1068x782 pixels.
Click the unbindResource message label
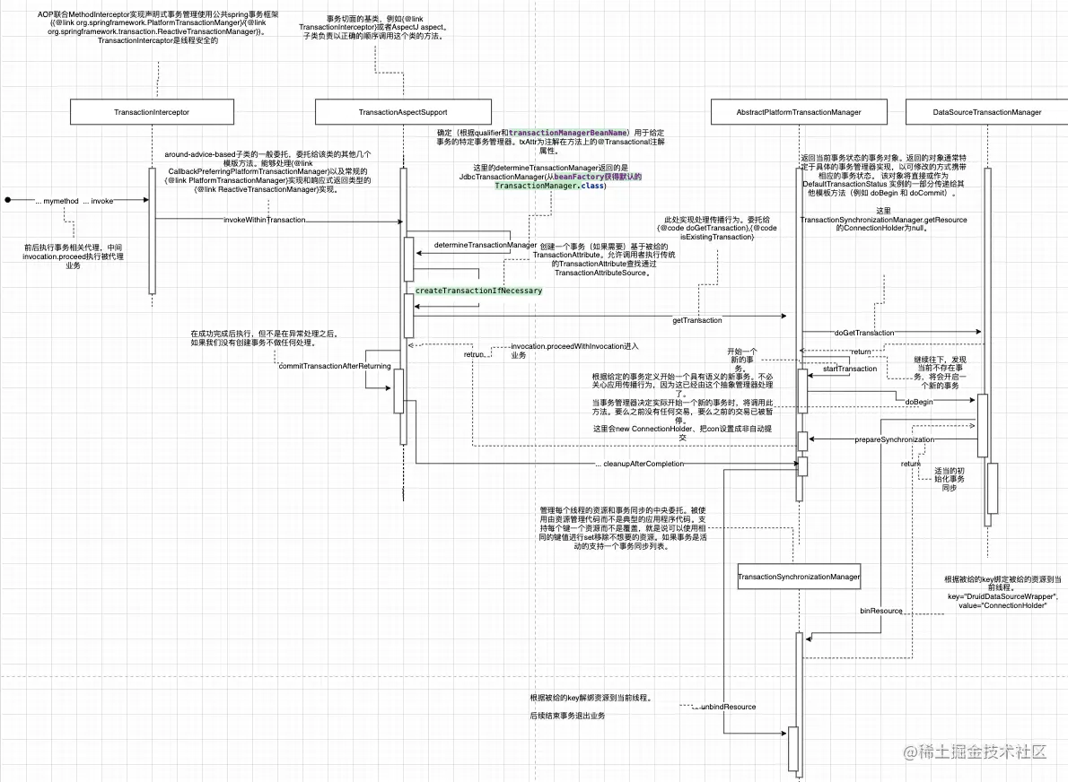(728, 708)
